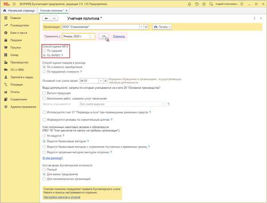Open service settings icon next to user name
This screenshot has width=267, height=203.
pyautogui.click(x=242, y=4)
